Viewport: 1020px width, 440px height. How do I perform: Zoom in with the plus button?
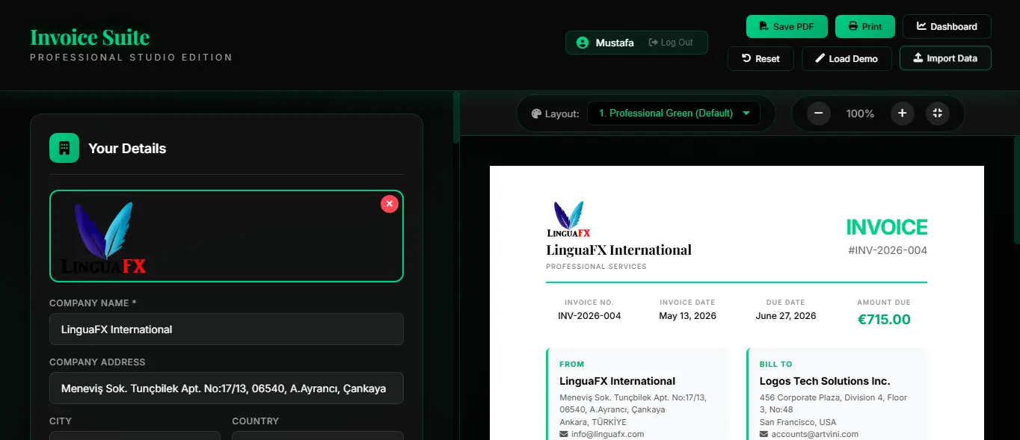pyautogui.click(x=902, y=114)
